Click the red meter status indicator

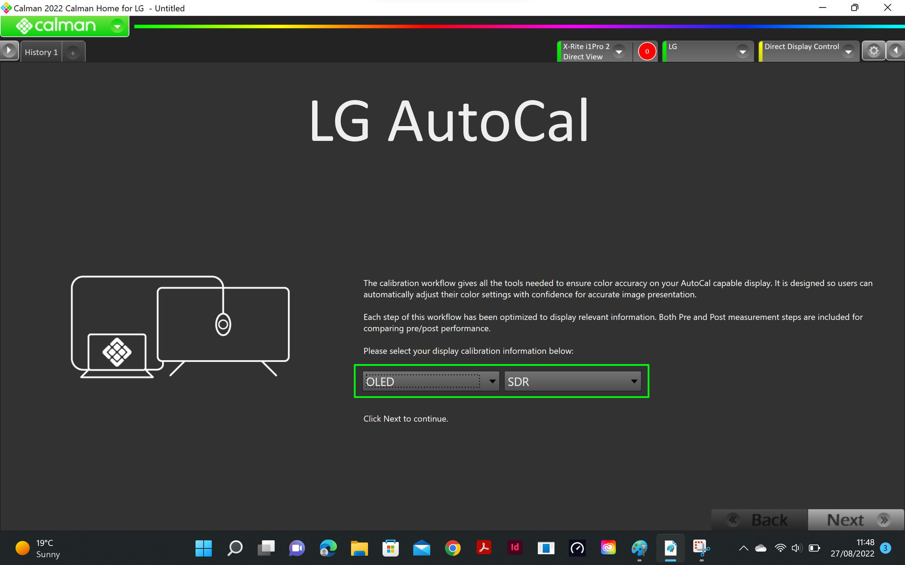click(x=647, y=51)
